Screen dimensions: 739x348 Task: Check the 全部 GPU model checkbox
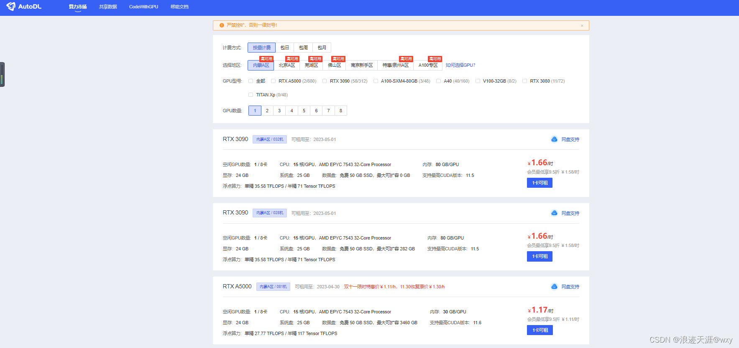251,81
